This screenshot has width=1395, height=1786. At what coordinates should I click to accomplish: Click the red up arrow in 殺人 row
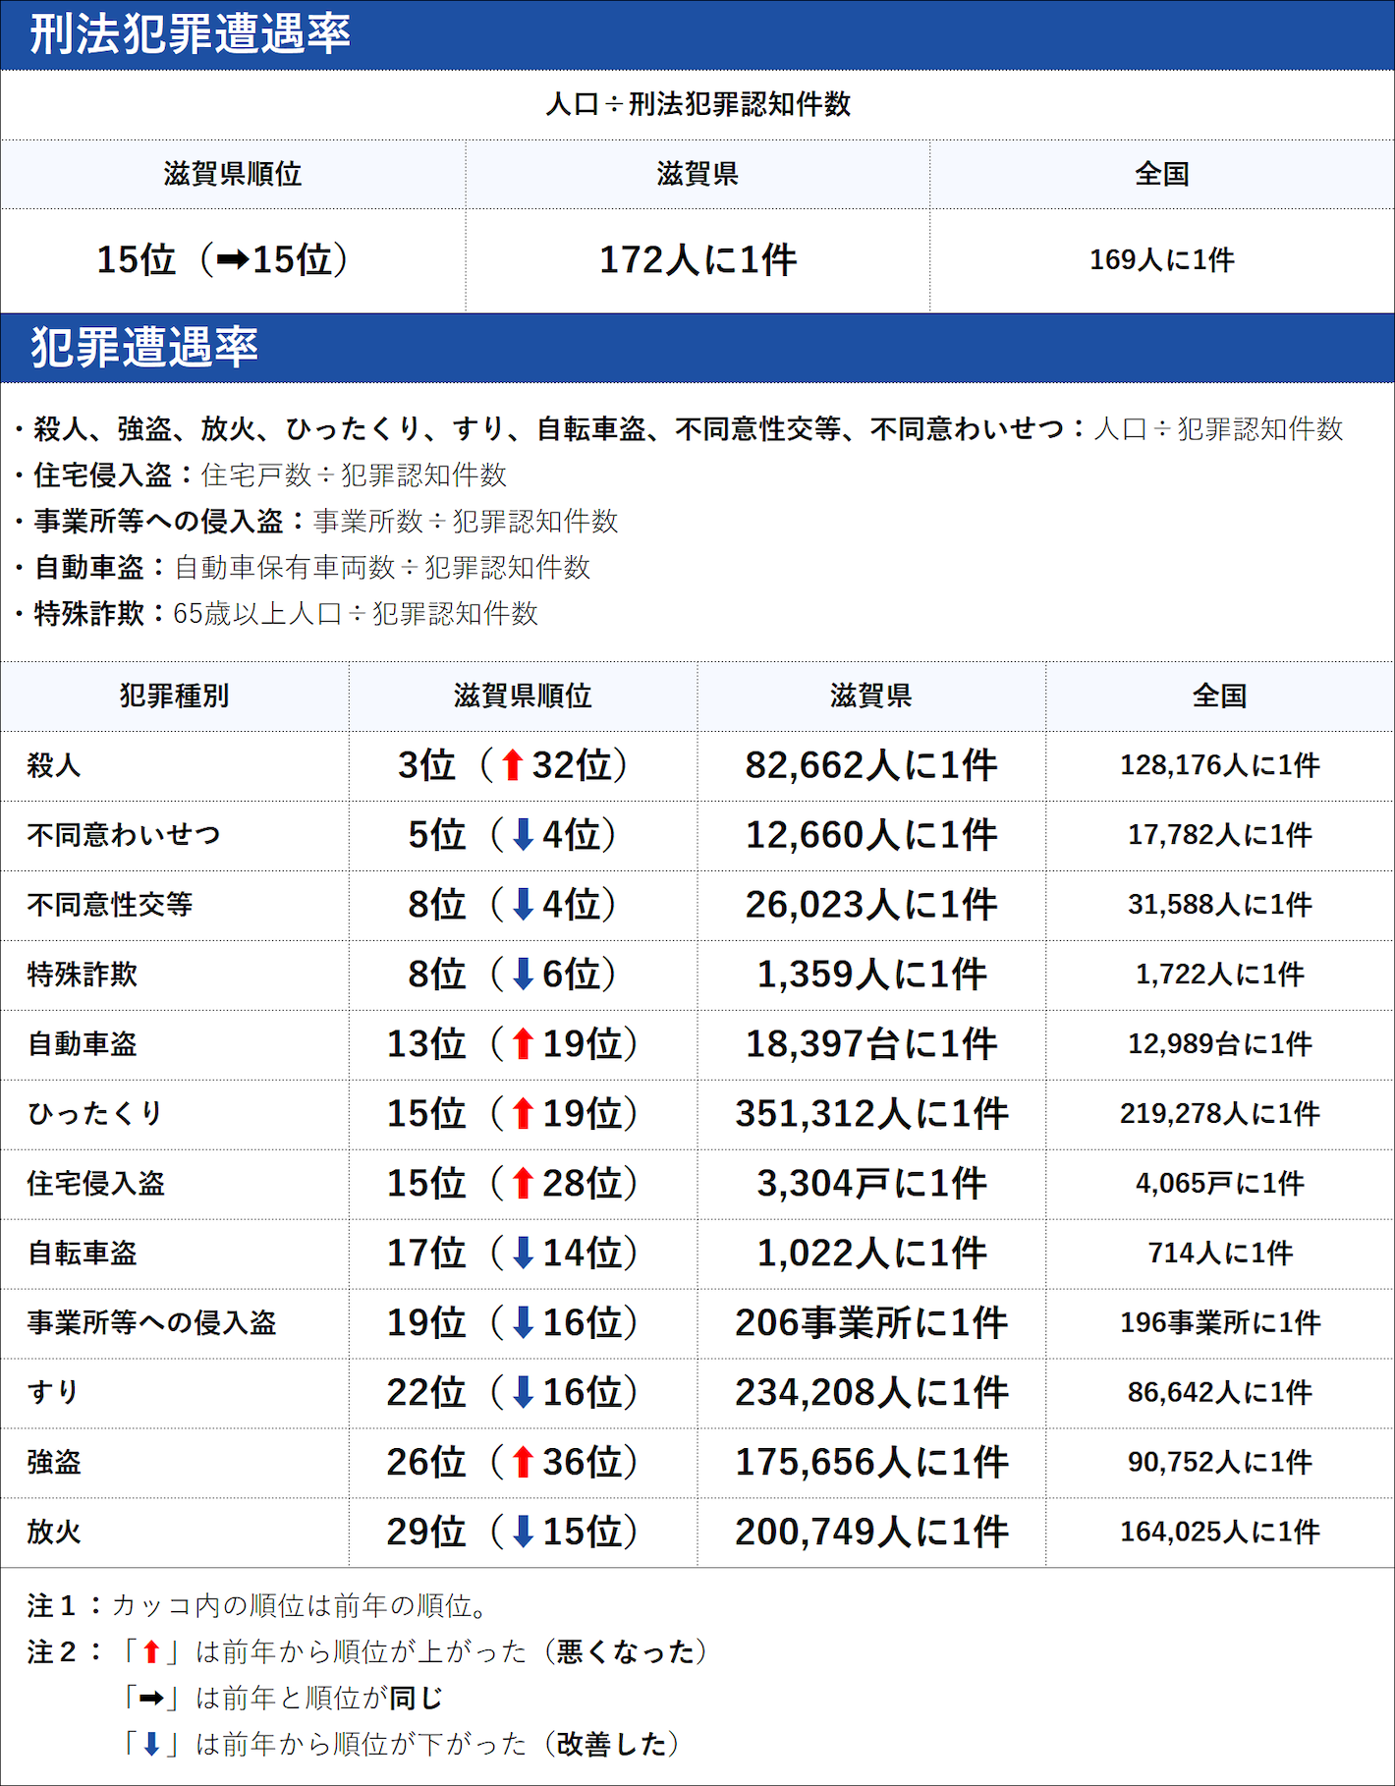[x=512, y=765]
